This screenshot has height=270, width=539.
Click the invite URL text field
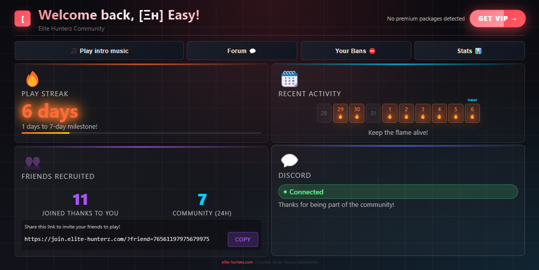point(117,239)
